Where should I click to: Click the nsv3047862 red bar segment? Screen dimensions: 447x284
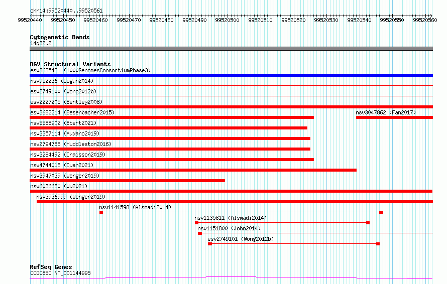point(395,117)
